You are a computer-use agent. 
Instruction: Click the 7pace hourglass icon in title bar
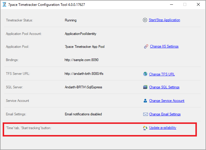tap(4, 5)
